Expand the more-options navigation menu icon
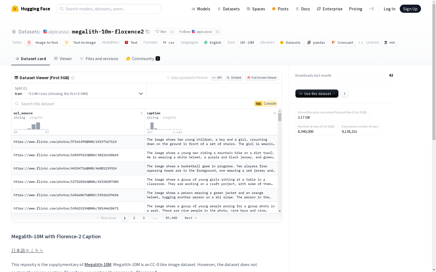Screen dimensions: 436x272 tap(371, 9)
